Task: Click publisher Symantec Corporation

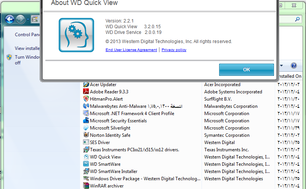Action: (x=227, y=135)
